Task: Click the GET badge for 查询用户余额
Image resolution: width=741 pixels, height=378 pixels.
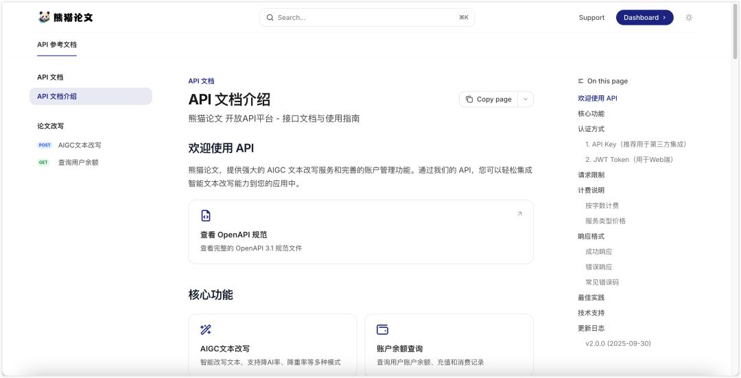Action: [x=43, y=163]
